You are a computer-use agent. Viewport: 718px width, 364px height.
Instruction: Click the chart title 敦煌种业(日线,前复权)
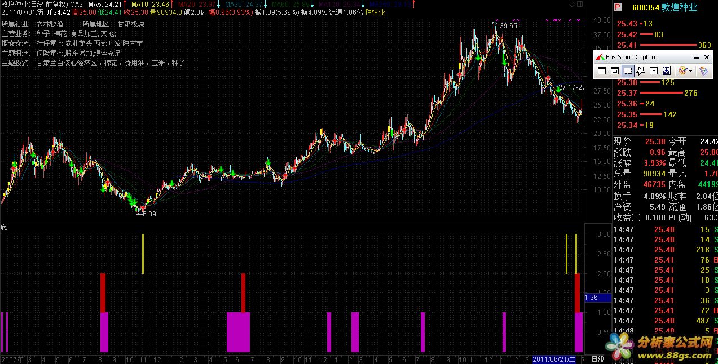tap(34, 4)
